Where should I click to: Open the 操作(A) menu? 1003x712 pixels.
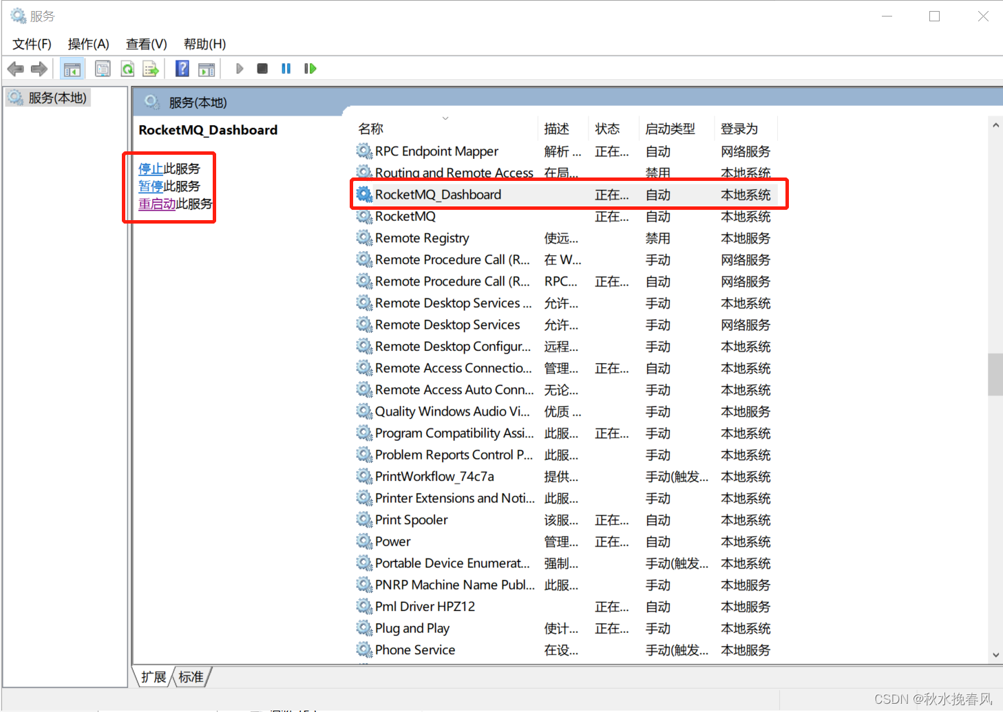click(x=88, y=43)
